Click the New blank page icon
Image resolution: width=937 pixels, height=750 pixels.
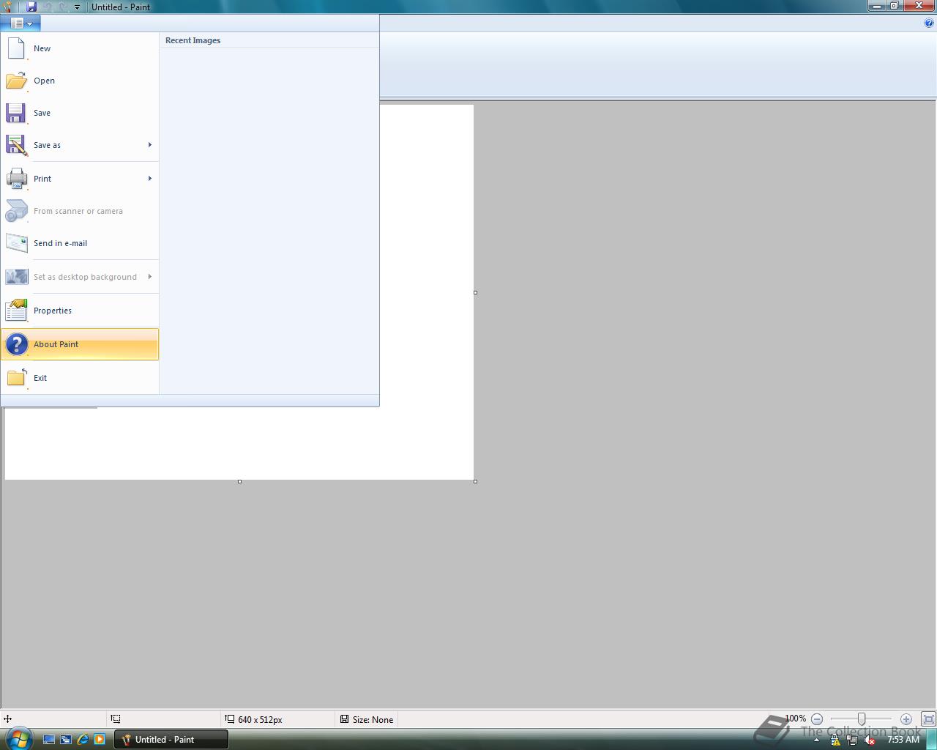click(16, 48)
